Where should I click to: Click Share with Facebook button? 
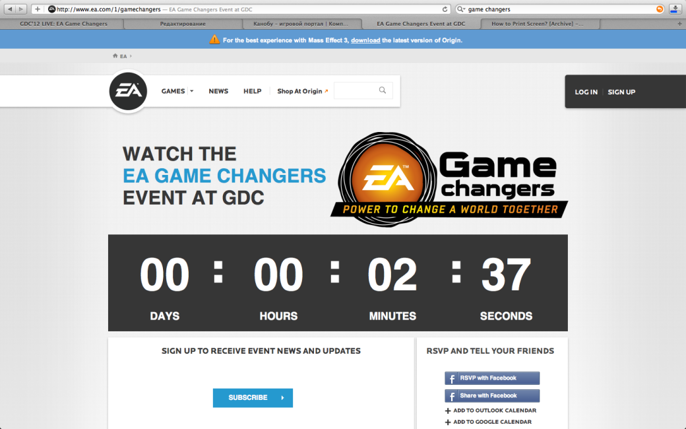492,396
